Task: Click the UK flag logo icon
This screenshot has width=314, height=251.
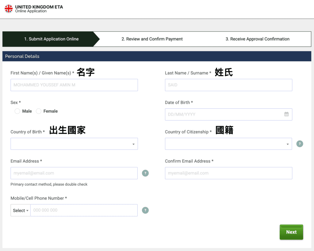Action: point(9,9)
